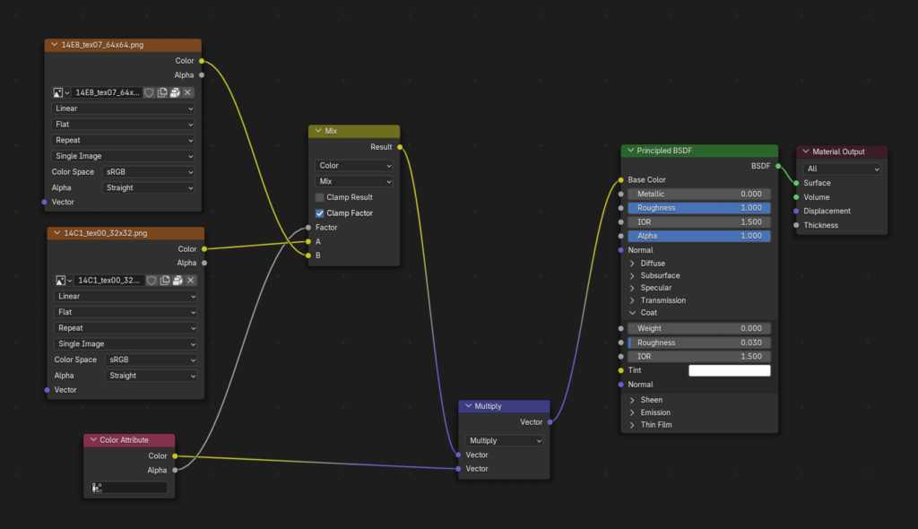The width and height of the screenshot is (918, 529).
Task: Toggle fake user shield on 14C1_tex00 image
Action: (152, 281)
